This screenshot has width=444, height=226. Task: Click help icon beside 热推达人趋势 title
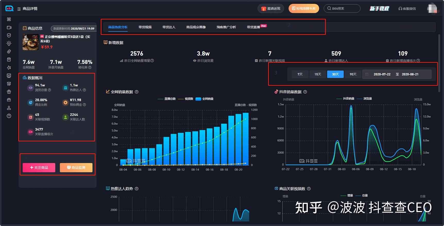click(x=137, y=189)
